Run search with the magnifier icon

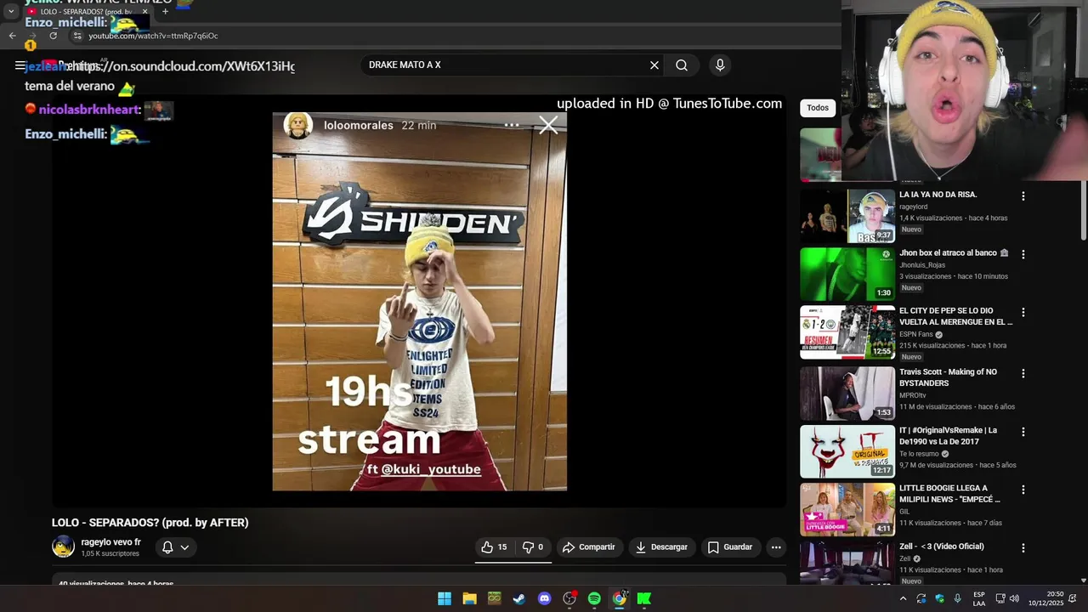coord(682,65)
